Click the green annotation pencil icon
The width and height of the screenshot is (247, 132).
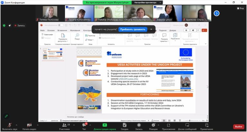(x=6, y=116)
